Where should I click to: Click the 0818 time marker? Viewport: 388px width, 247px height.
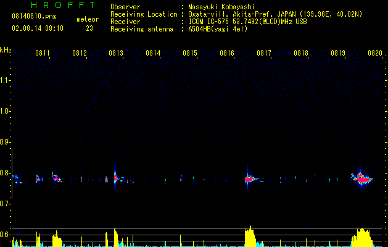coord(301,53)
